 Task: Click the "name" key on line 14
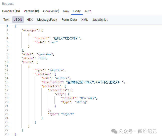pyautogui.click(x=46, y=78)
